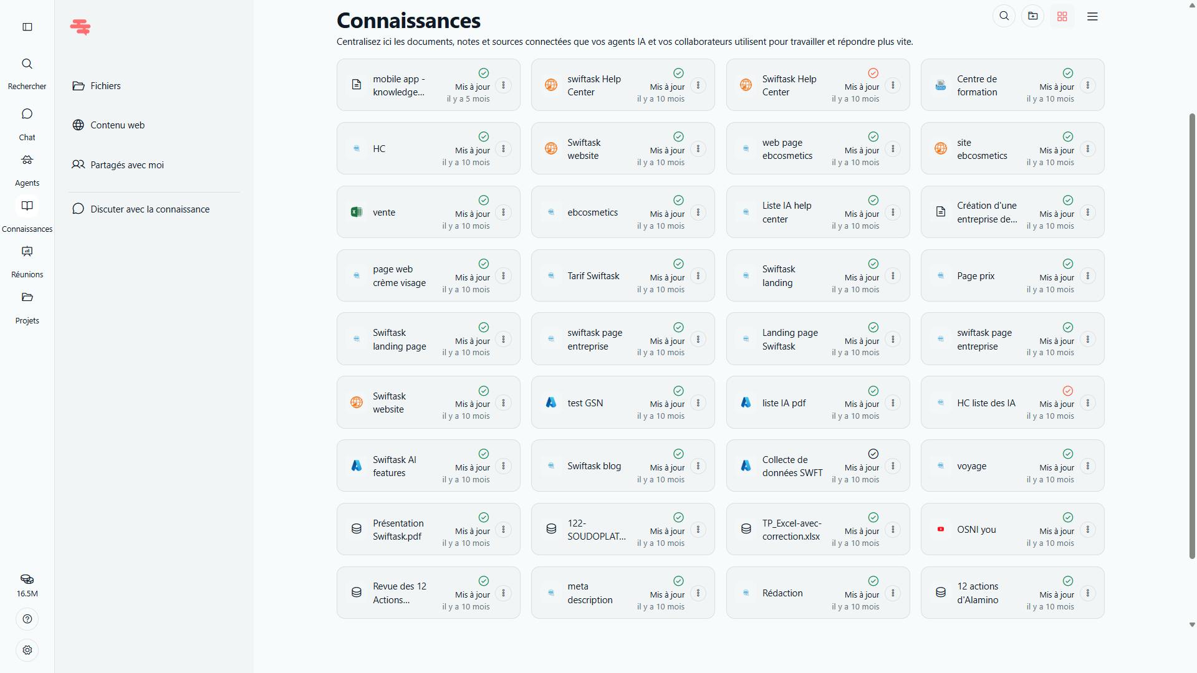Click the new folder icon
Image resolution: width=1197 pixels, height=673 pixels.
point(1033,16)
